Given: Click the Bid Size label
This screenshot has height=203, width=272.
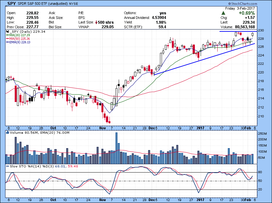Looking at the screenshot, I should coord(55,27).
